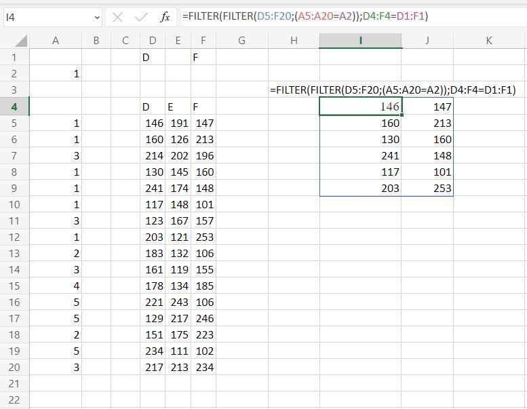Click cell E10 with value 148

click(178, 204)
